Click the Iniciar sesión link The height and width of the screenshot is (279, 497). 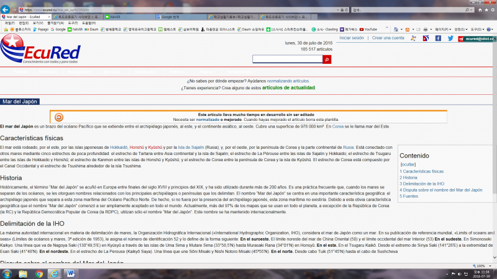352,38
